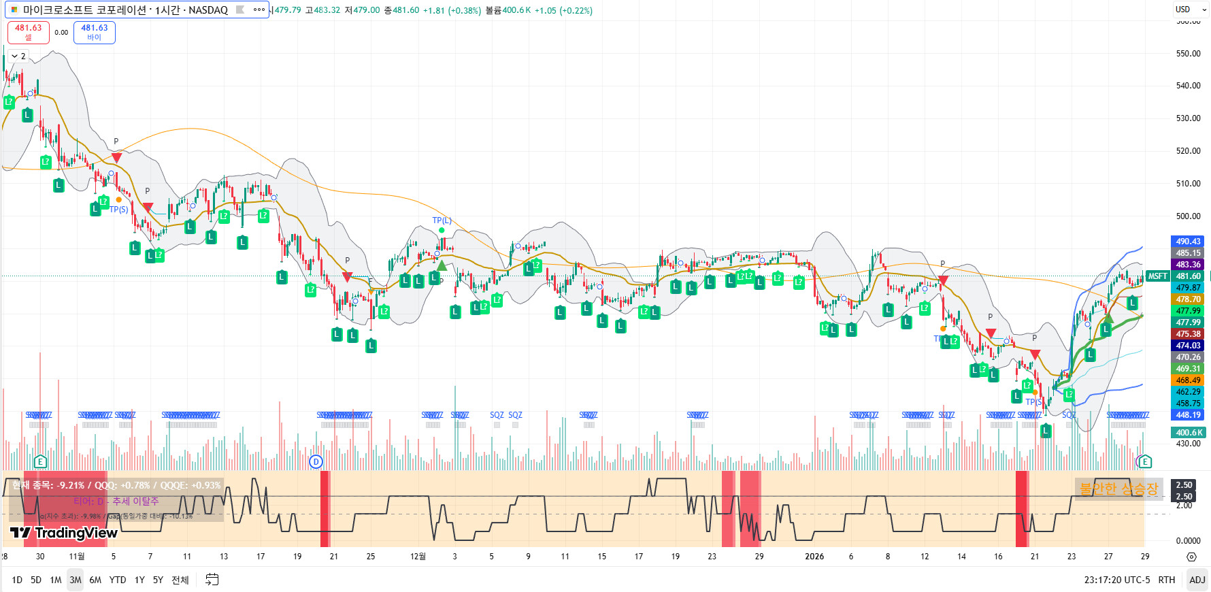Toggle the ADJ adjusted-data button
This screenshot has width=1211, height=592.
click(1197, 580)
